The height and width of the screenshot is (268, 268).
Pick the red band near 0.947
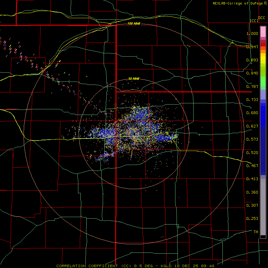[x=263, y=45]
